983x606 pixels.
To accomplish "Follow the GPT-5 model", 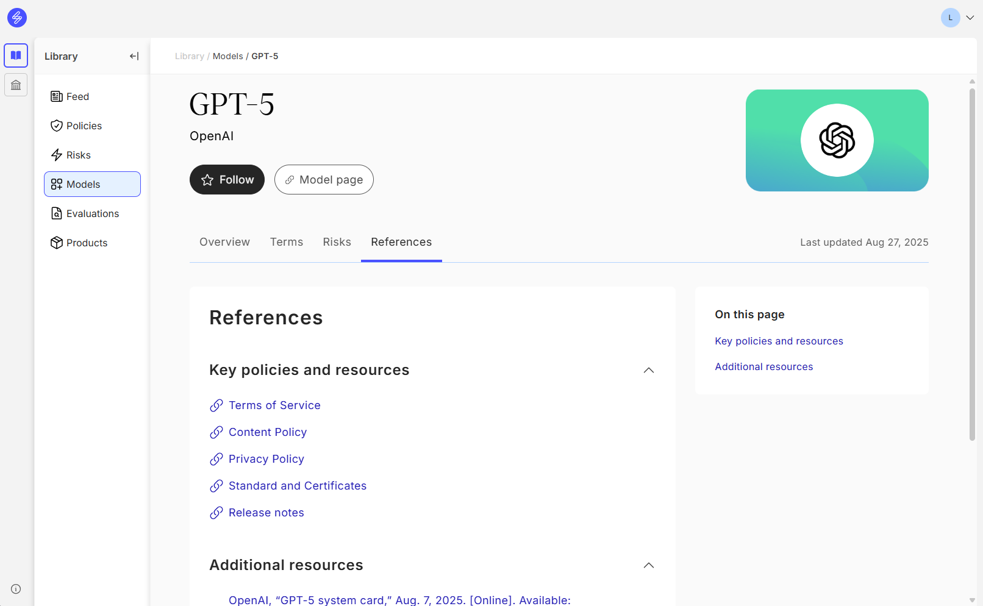I will (x=227, y=180).
